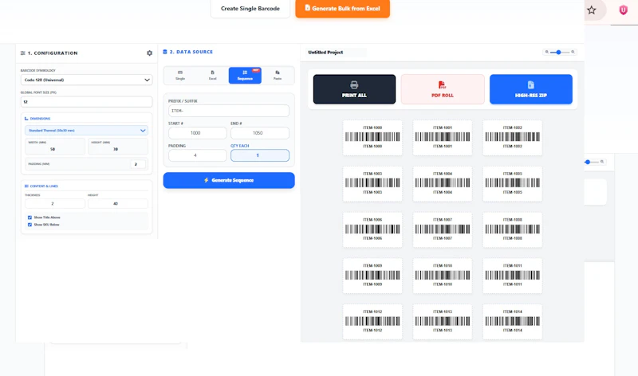The width and height of the screenshot is (638, 376).
Task: Click the Generate Sequence button
Action: [229, 180]
